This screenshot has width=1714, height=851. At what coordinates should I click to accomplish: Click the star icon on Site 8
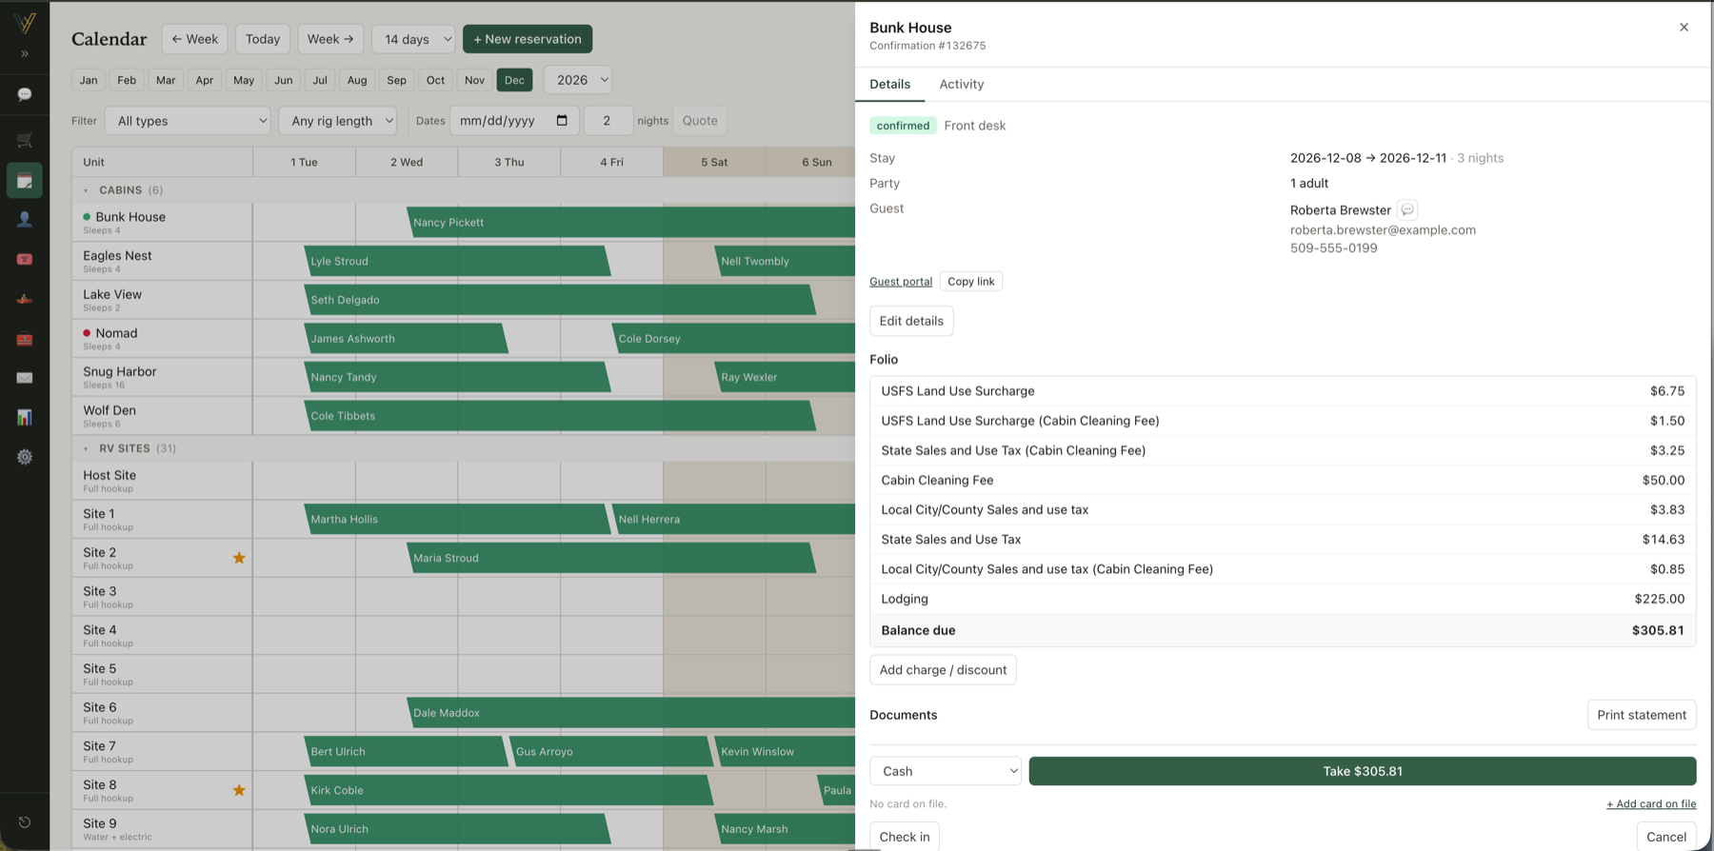coord(239,790)
